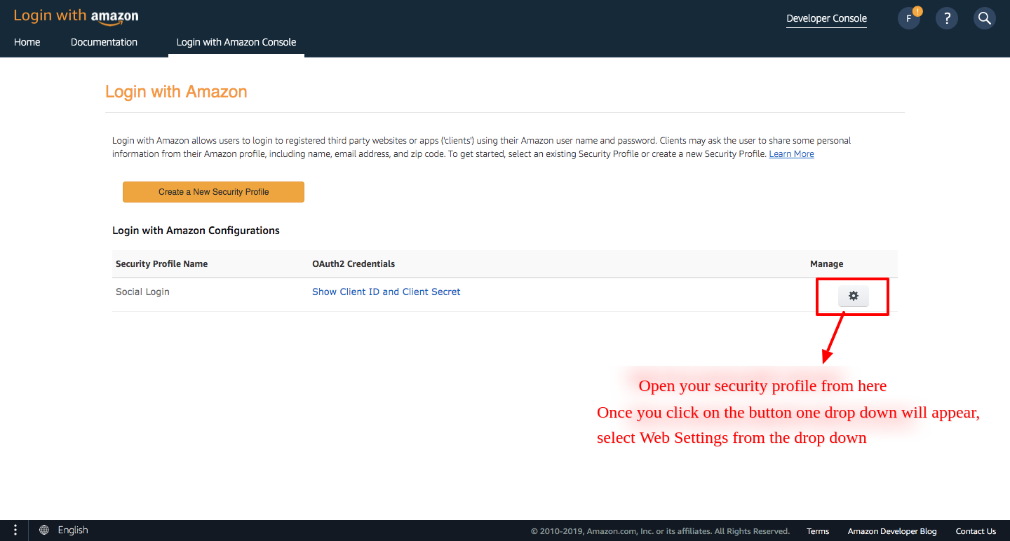
Task: Click the copyright notice in the footer
Action: coord(660,531)
